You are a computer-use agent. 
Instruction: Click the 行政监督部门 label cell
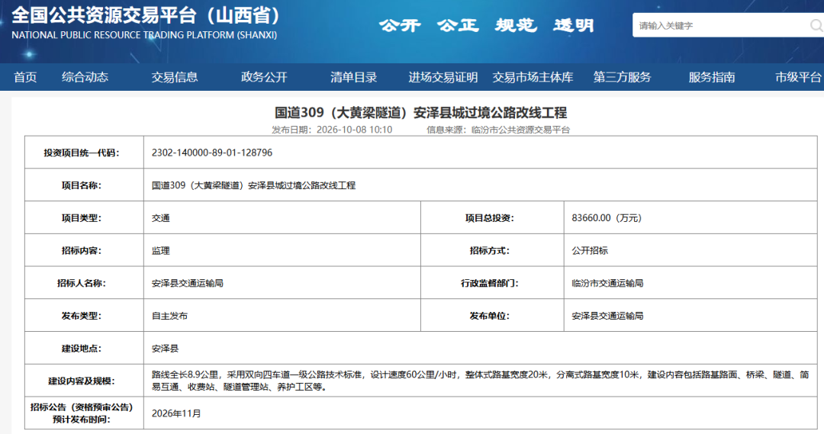492,283
